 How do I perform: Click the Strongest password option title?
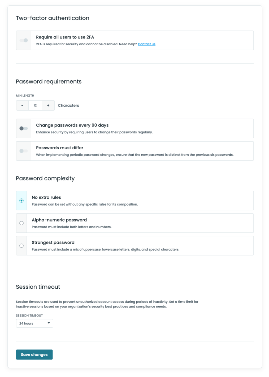coord(53,242)
